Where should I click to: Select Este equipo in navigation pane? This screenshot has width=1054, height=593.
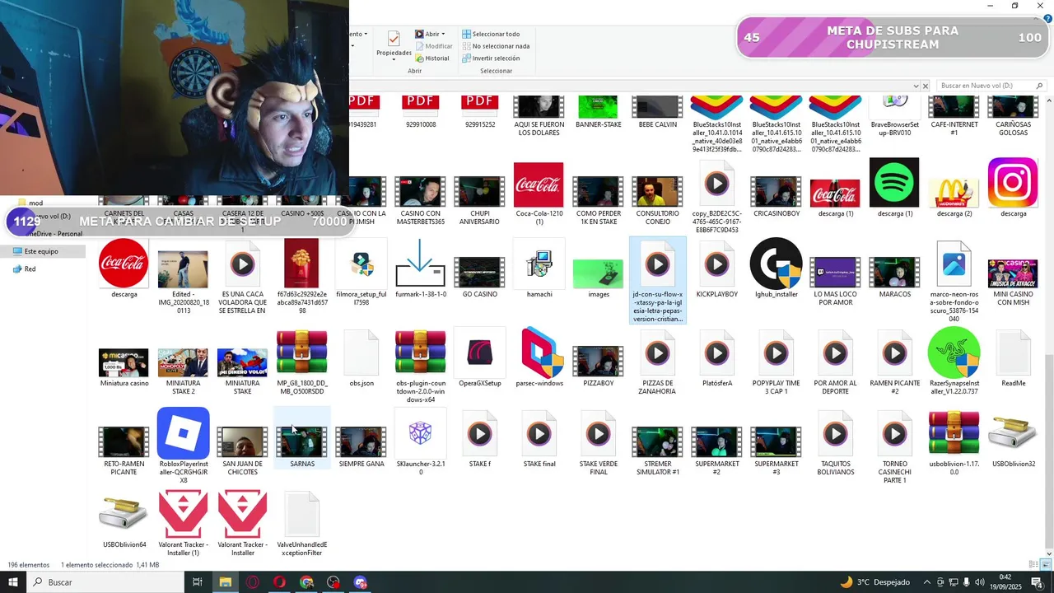coord(41,251)
